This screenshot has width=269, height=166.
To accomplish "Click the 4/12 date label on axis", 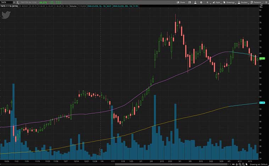I will 240,161.
